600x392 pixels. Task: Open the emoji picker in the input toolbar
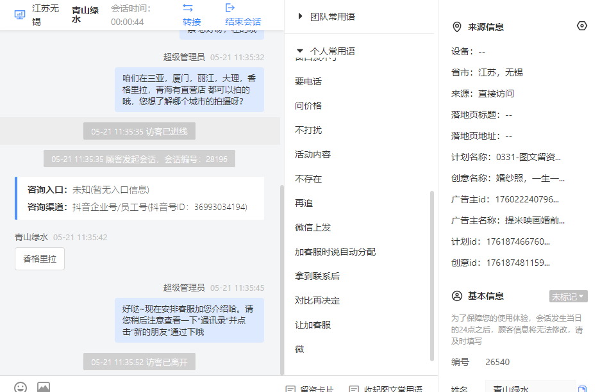[21, 387]
